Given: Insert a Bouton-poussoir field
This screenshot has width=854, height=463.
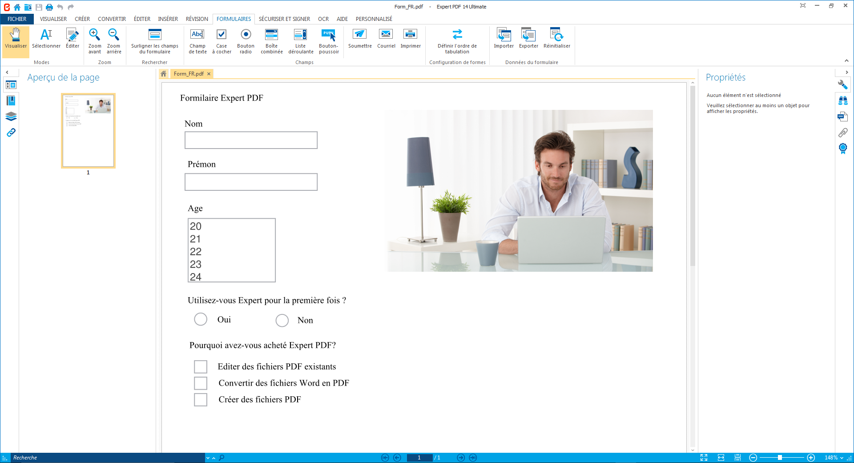Looking at the screenshot, I should pos(329,41).
